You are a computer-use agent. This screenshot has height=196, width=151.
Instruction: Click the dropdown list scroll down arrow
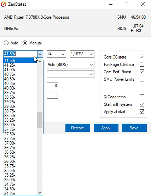tap(40, 192)
